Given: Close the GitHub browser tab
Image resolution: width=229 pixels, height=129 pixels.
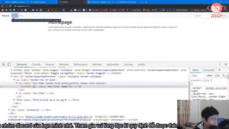Looking at the screenshot, I should [28, 2].
